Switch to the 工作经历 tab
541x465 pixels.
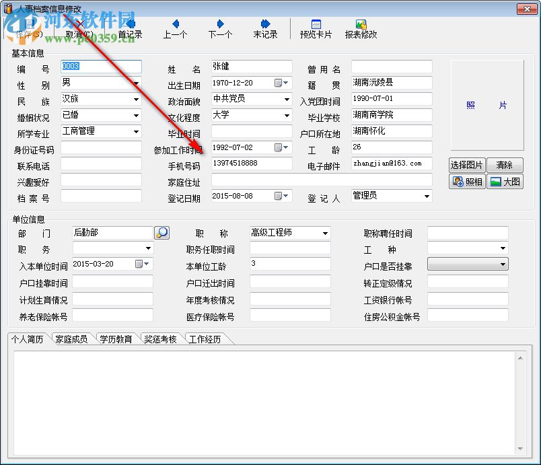[205, 339]
